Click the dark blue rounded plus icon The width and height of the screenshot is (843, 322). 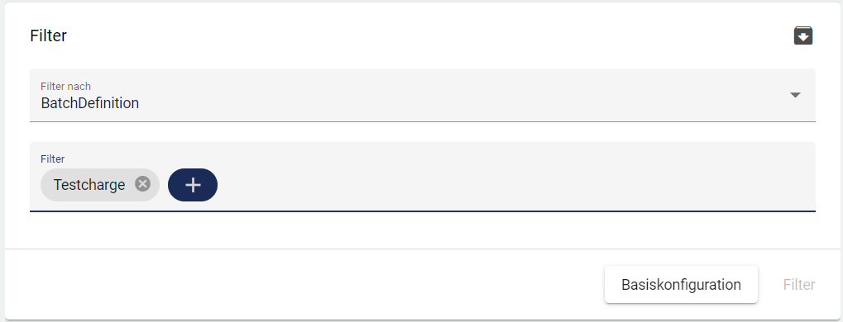[193, 185]
